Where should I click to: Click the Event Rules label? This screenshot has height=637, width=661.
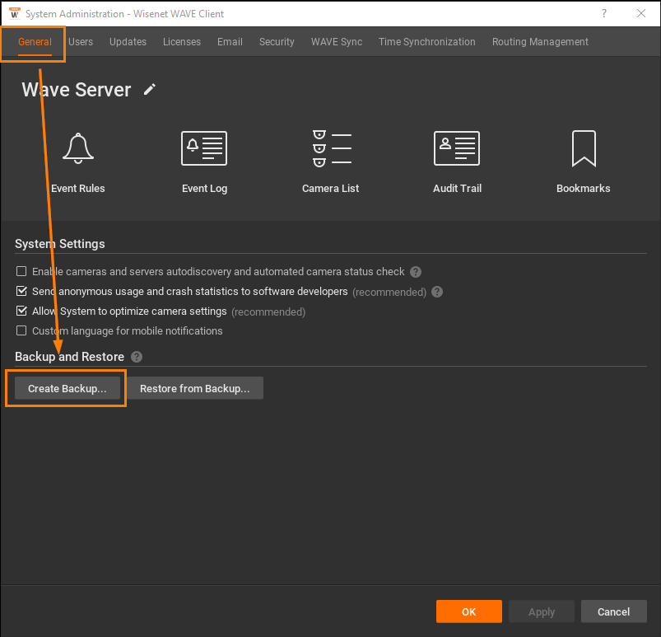pyautogui.click(x=78, y=188)
